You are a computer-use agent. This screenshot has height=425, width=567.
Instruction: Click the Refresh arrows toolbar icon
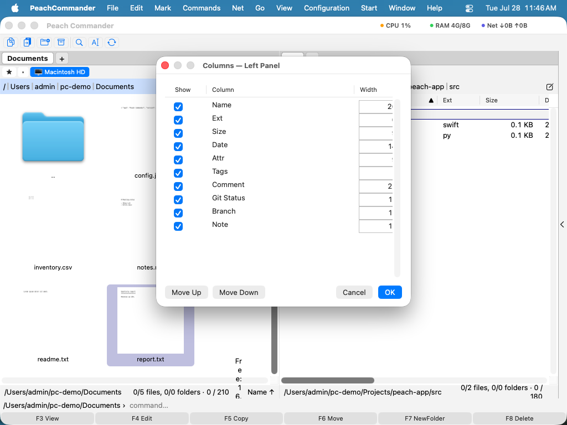[112, 42]
